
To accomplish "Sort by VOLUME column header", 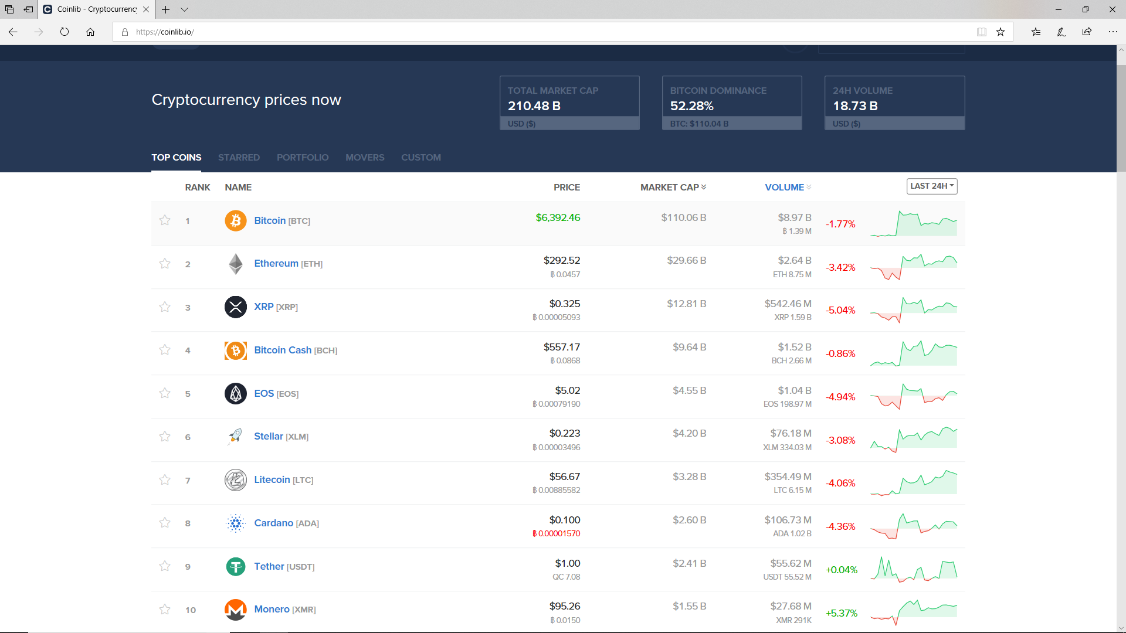I will pos(784,187).
